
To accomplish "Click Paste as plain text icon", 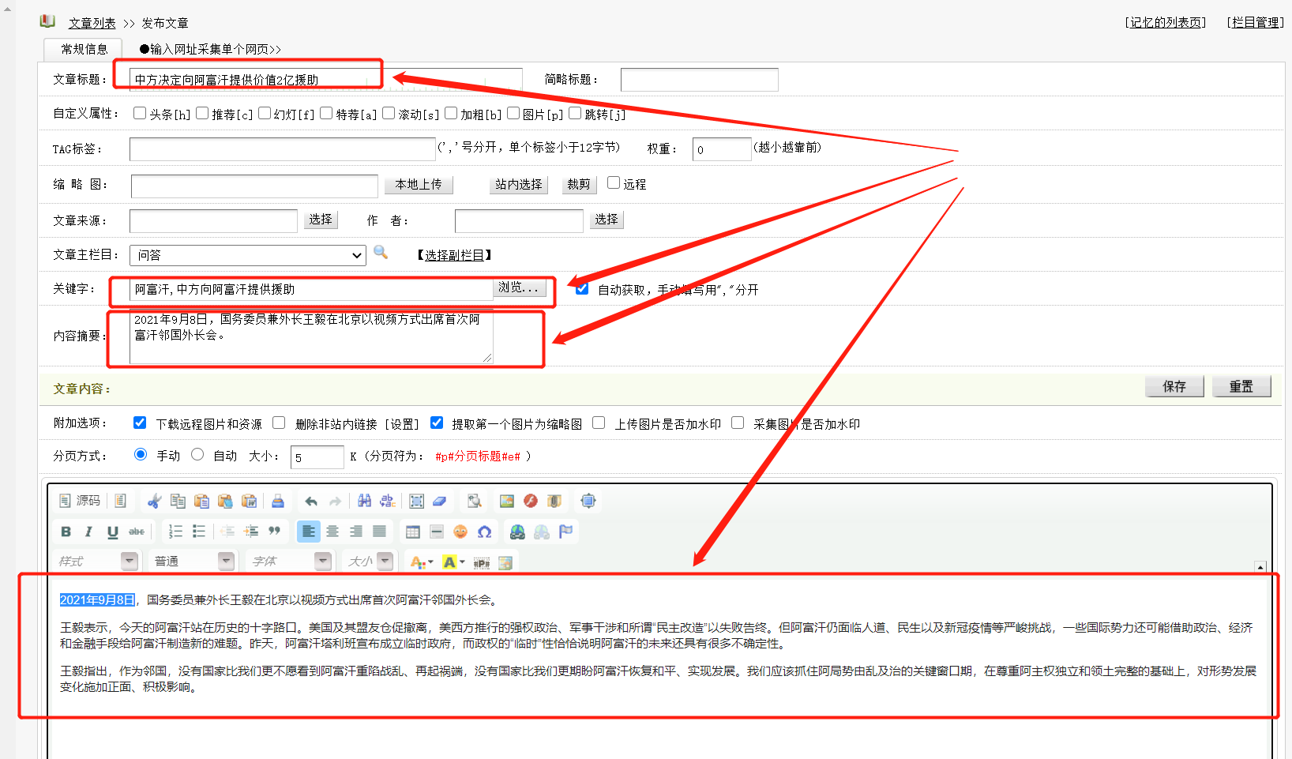I will point(225,501).
